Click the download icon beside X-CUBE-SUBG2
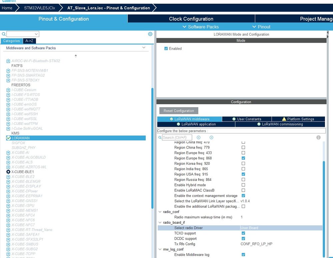 pyautogui.click(x=8, y=249)
